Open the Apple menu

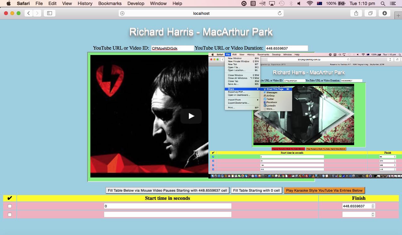(8, 3)
